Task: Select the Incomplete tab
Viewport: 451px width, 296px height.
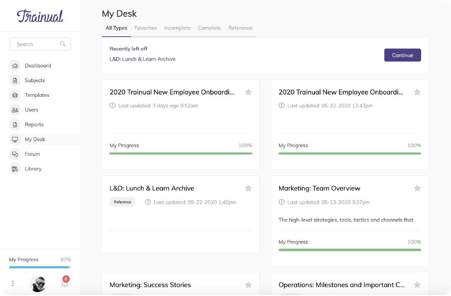Action: [x=177, y=28]
